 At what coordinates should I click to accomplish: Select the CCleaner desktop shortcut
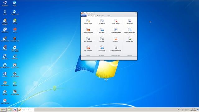click(x=5, y=48)
